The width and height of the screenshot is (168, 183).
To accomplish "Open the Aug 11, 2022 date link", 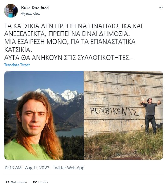I will click(x=37, y=168).
